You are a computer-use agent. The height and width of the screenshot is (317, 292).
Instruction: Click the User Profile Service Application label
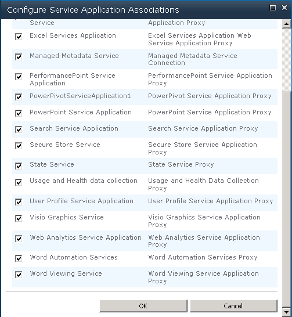pos(81,201)
